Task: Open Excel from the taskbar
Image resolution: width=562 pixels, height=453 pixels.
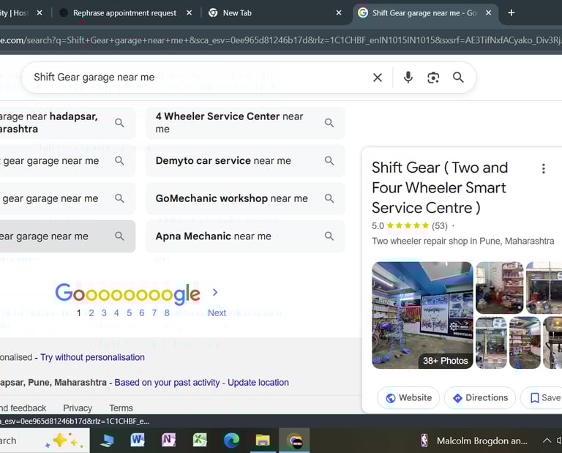Action: (200, 440)
